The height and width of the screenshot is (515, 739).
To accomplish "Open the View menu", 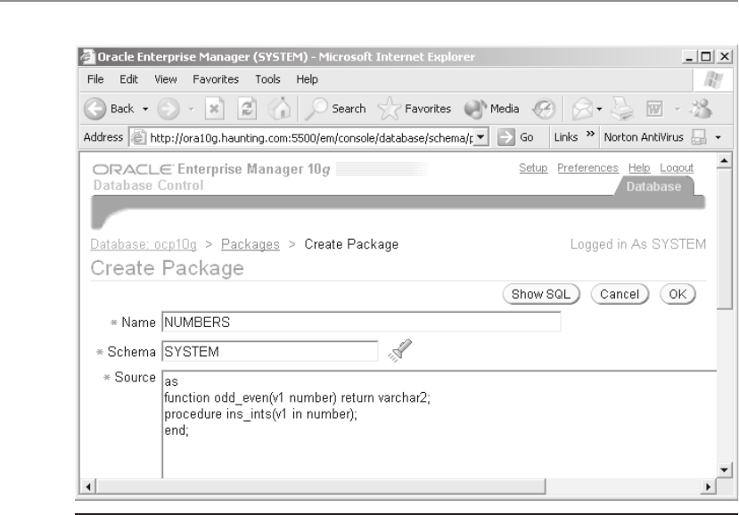I will (x=166, y=79).
